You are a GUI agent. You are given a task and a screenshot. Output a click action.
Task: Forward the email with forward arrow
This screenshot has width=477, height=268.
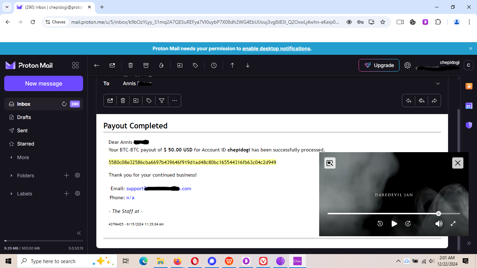434,100
